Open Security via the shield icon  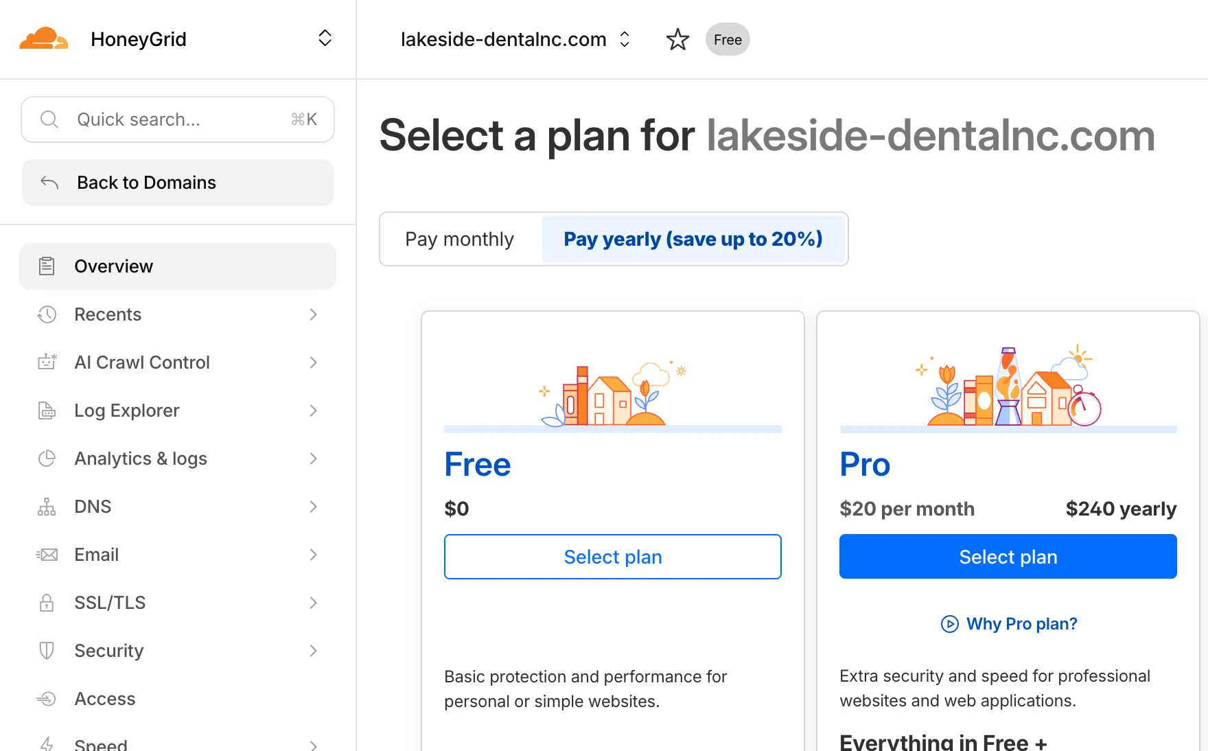pyautogui.click(x=46, y=651)
